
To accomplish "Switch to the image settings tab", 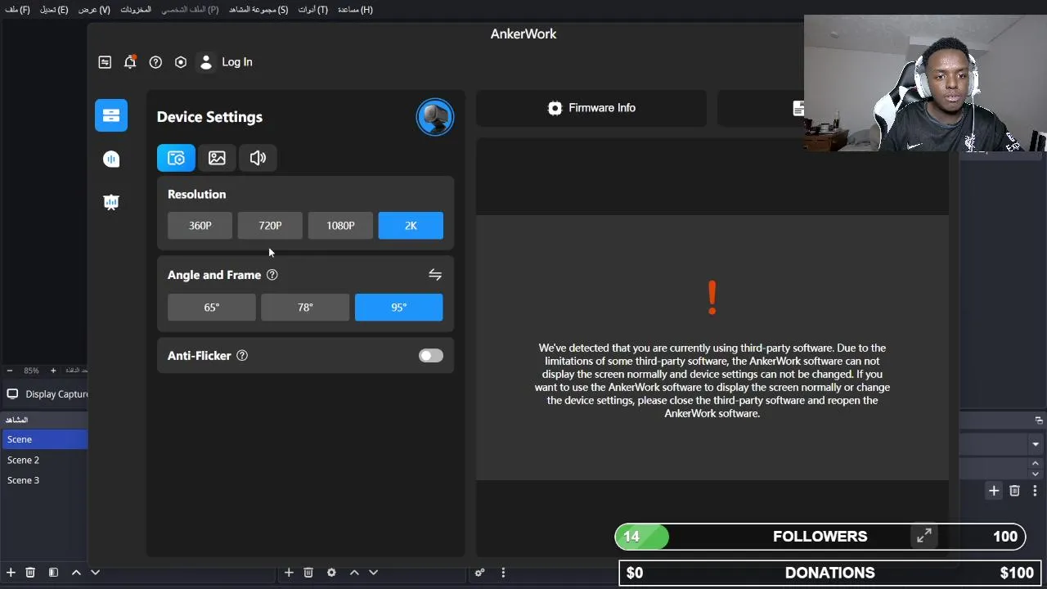I will (217, 158).
